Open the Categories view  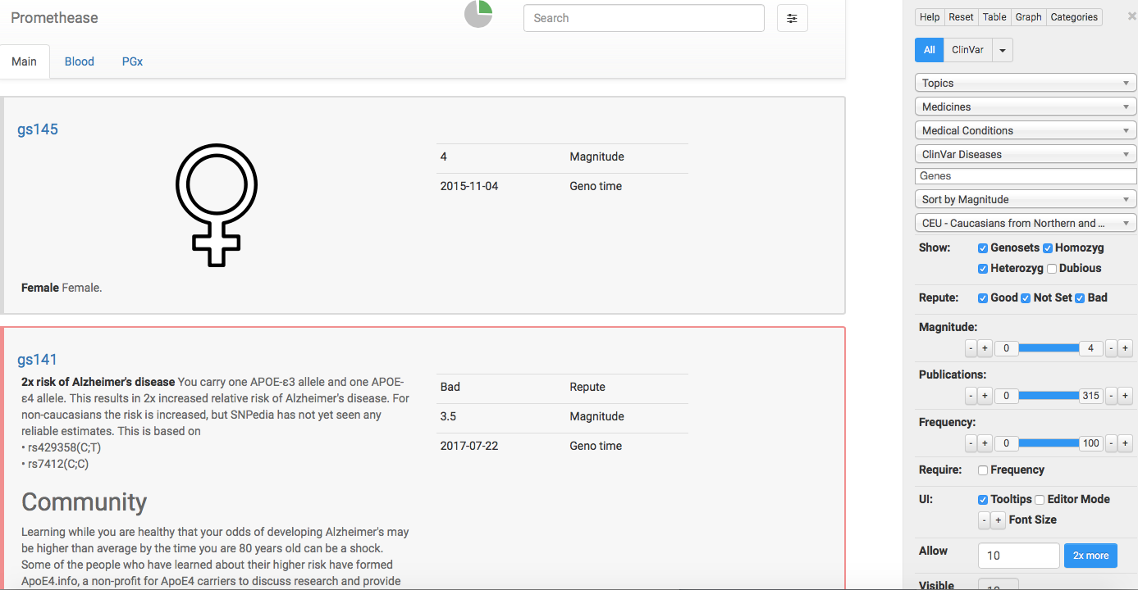pos(1074,17)
